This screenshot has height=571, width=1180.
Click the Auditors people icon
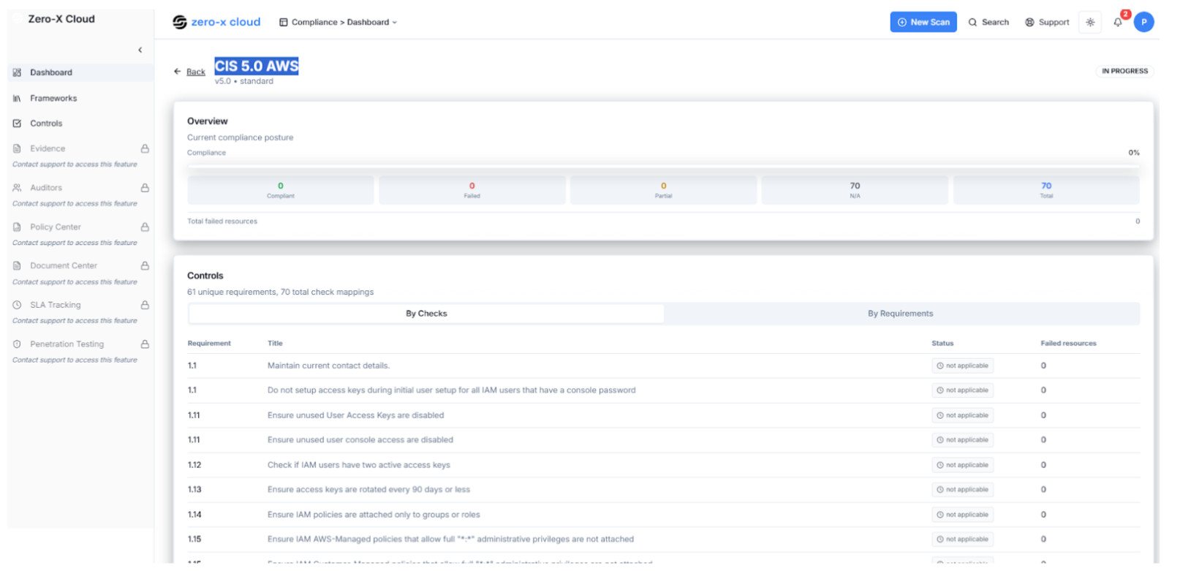[17, 188]
